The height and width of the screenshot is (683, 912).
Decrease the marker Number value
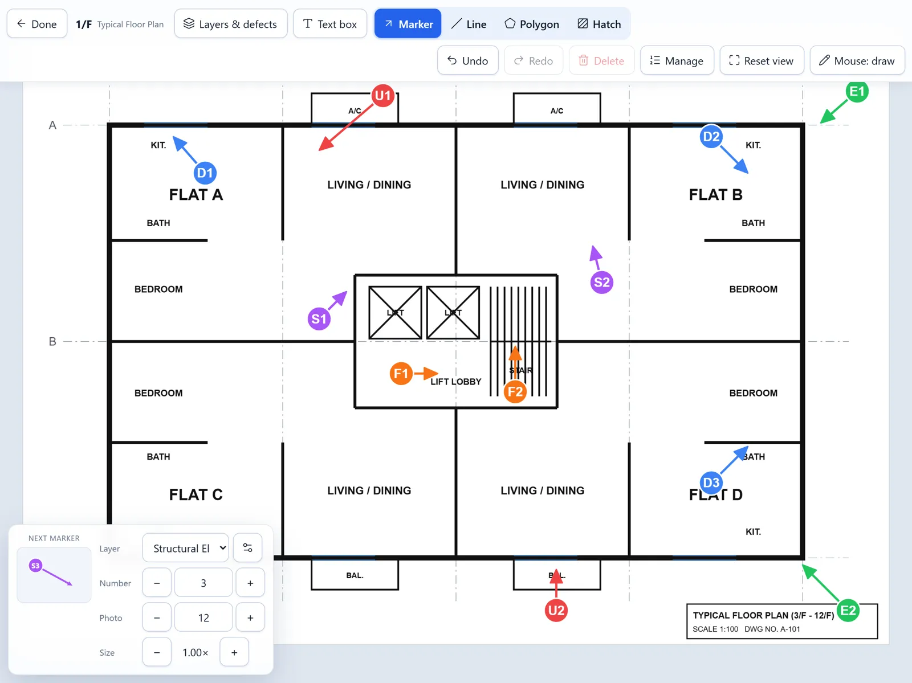(157, 583)
